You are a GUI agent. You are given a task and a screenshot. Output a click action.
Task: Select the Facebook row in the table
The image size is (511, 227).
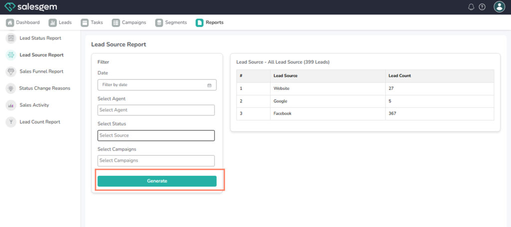point(365,114)
